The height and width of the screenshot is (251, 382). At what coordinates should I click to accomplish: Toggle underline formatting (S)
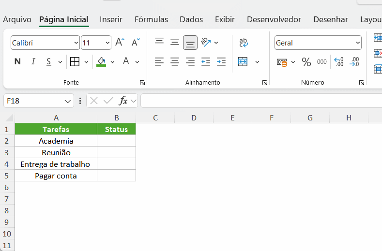[x=49, y=61]
